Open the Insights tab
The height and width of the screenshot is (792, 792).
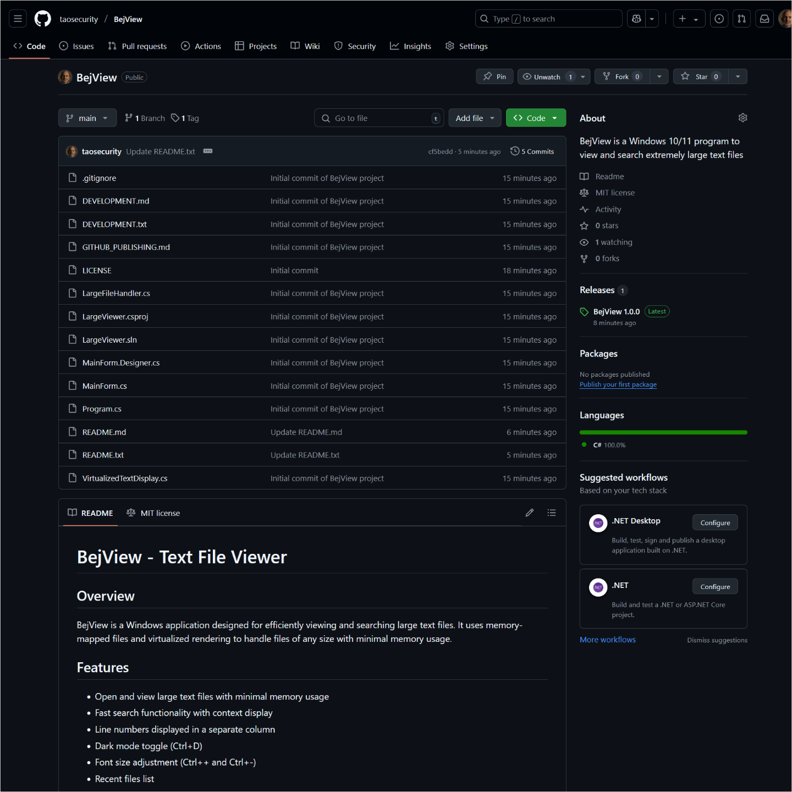click(x=410, y=46)
